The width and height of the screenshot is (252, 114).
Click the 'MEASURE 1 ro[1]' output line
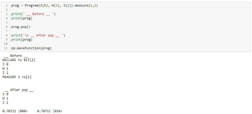(x=17, y=77)
